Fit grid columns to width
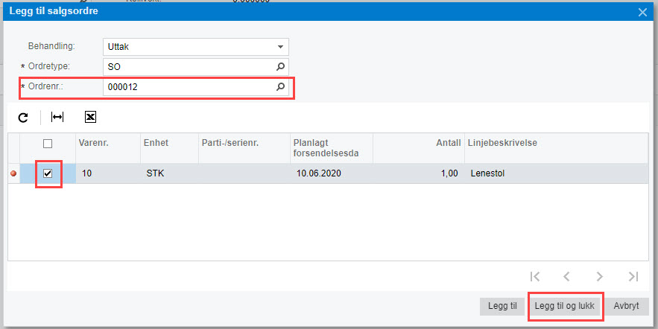Screen dimensions: 658x329 tap(57, 117)
